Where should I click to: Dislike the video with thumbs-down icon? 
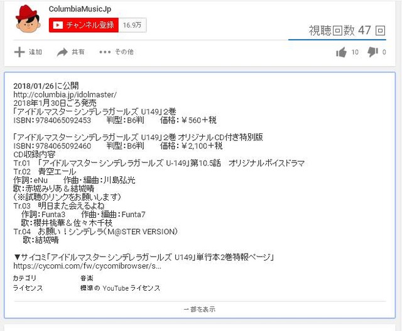tap(372, 52)
